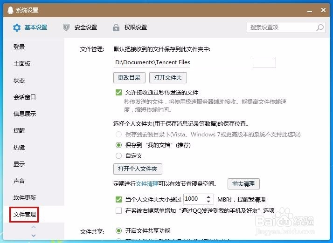Click sidebar scroll-up chevron

(34, 227)
